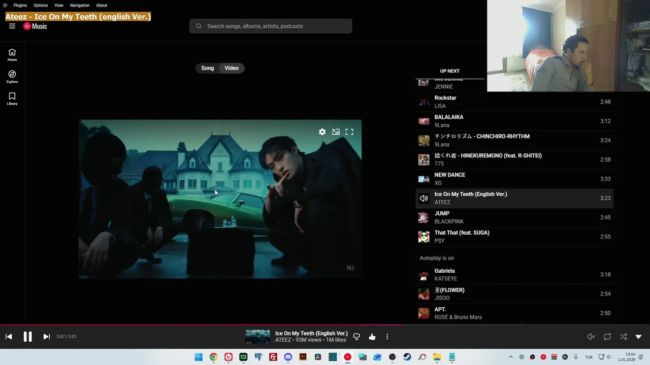Screen dimensions: 650x365
Task: Open Vivaldi browser from taskbar
Action: pyautogui.click(x=229, y=357)
